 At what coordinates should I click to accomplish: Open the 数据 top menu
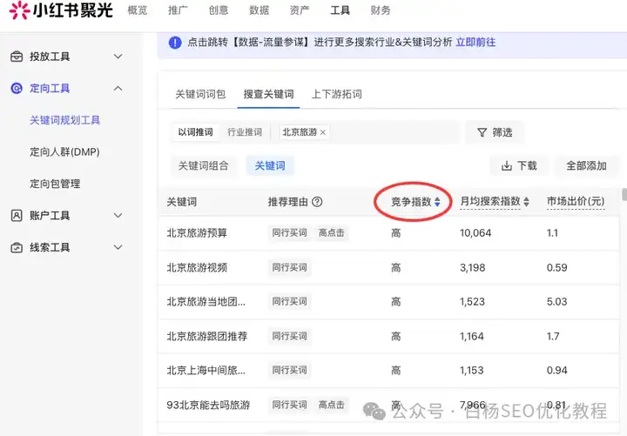click(260, 10)
